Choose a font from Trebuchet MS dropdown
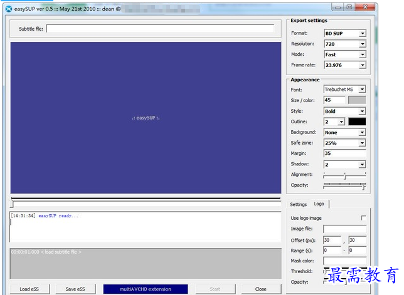 pos(344,90)
